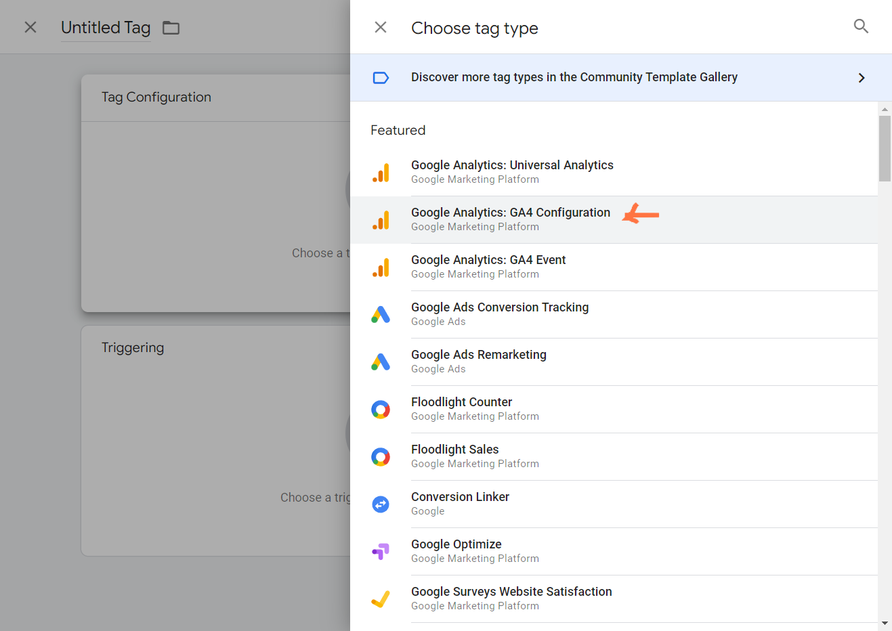The width and height of the screenshot is (892, 631).
Task: Click the scrollbar down arrow
Action: pyautogui.click(x=885, y=623)
